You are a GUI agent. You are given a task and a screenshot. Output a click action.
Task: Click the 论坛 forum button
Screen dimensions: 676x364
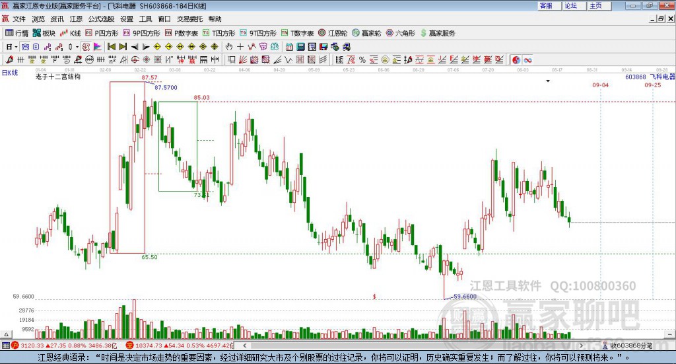coord(574,5)
